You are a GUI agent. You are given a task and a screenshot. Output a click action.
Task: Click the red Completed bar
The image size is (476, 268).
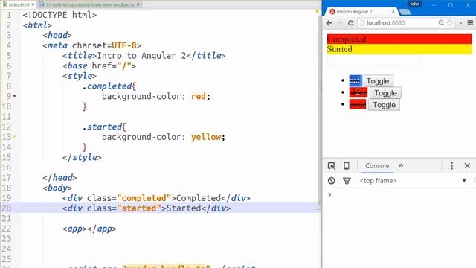399,39
